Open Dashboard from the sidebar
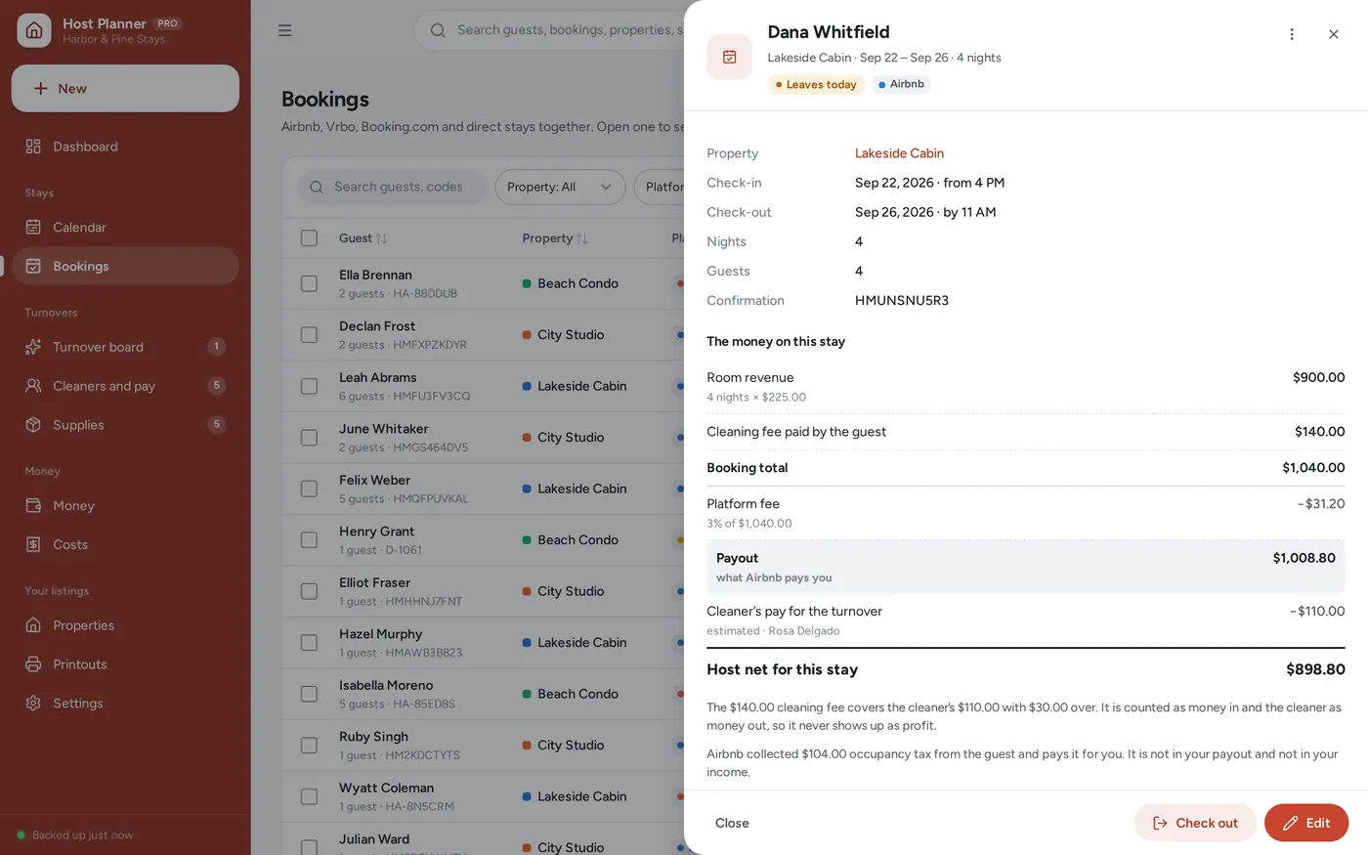Image resolution: width=1368 pixels, height=855 pixels. (x=125, y=147)
